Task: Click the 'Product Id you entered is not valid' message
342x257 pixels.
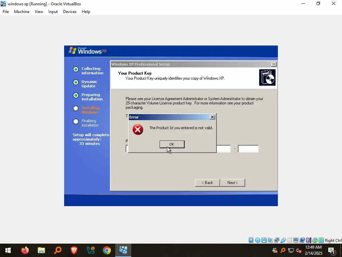Action: 181,128
